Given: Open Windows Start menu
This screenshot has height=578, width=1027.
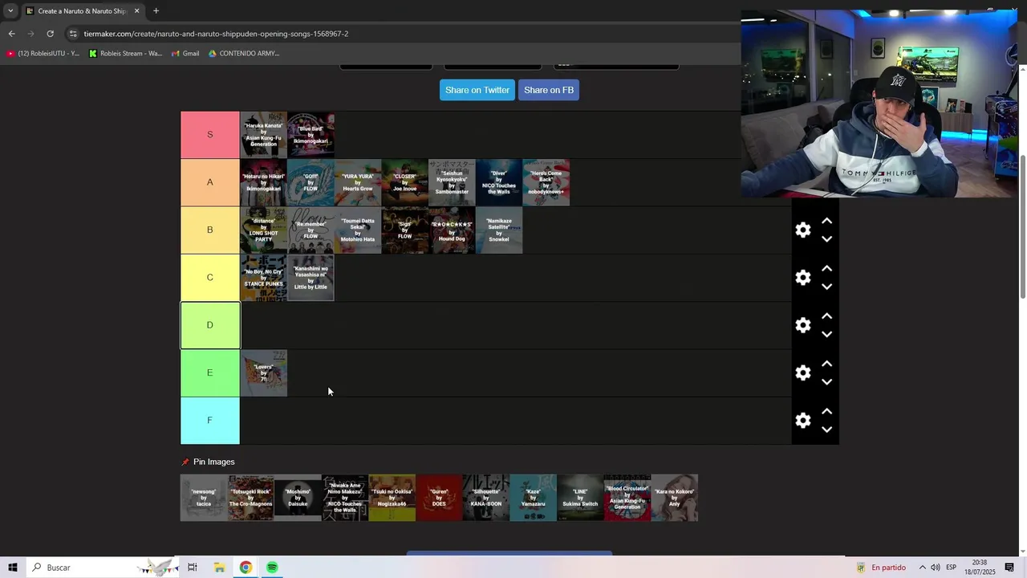Looking at the screenshot, I should pos(13,568).
